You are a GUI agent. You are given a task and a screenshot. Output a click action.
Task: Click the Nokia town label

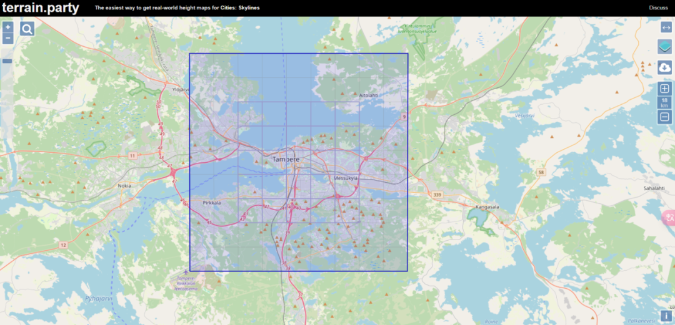click(124, 186)
